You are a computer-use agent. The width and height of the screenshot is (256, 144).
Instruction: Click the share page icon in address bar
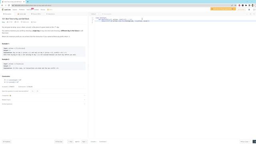[x=232, y=5]
